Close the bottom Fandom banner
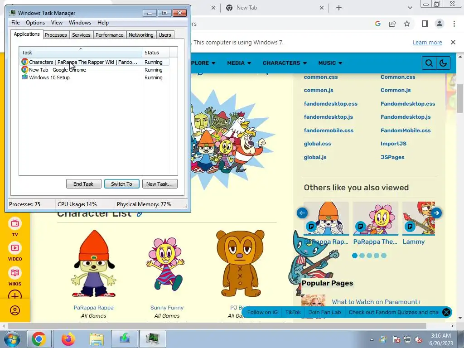This screenshot has height=348, width=464. (446, 312)
